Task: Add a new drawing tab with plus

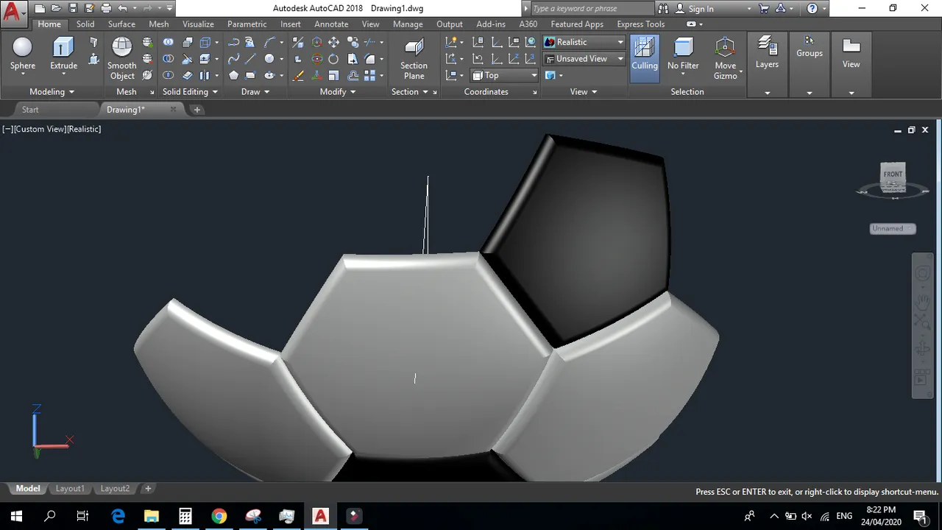Action: 196,110
